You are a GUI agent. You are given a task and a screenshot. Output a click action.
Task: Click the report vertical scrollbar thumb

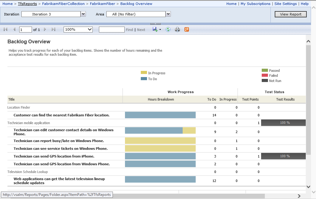(308, 100)
